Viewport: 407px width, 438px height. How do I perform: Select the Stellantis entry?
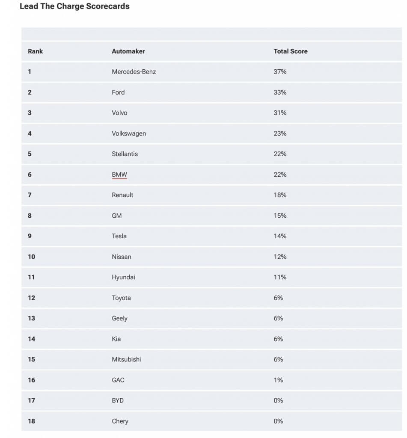click(x=125, y=154)
